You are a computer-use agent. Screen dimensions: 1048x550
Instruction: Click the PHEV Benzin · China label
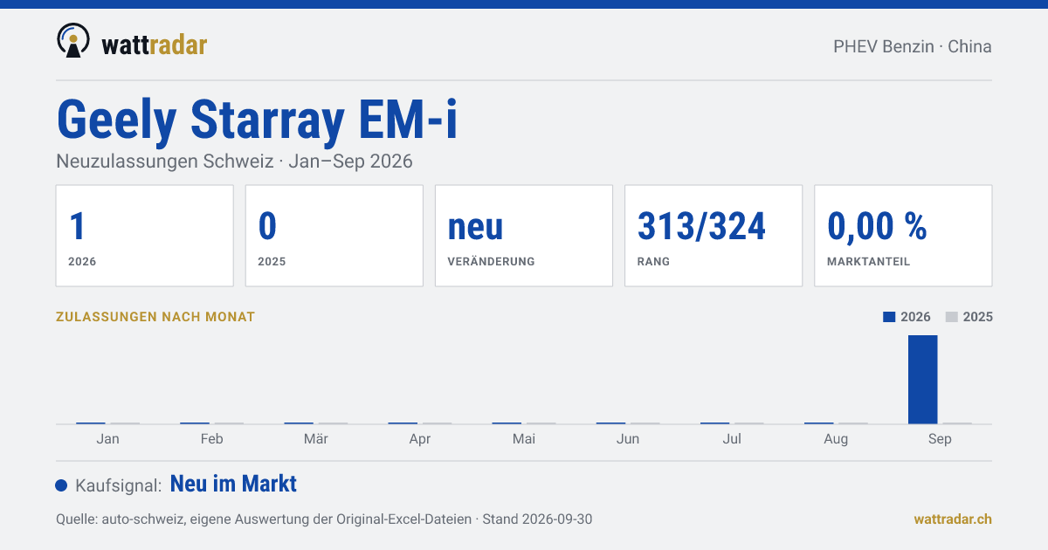tap(913, 46)
